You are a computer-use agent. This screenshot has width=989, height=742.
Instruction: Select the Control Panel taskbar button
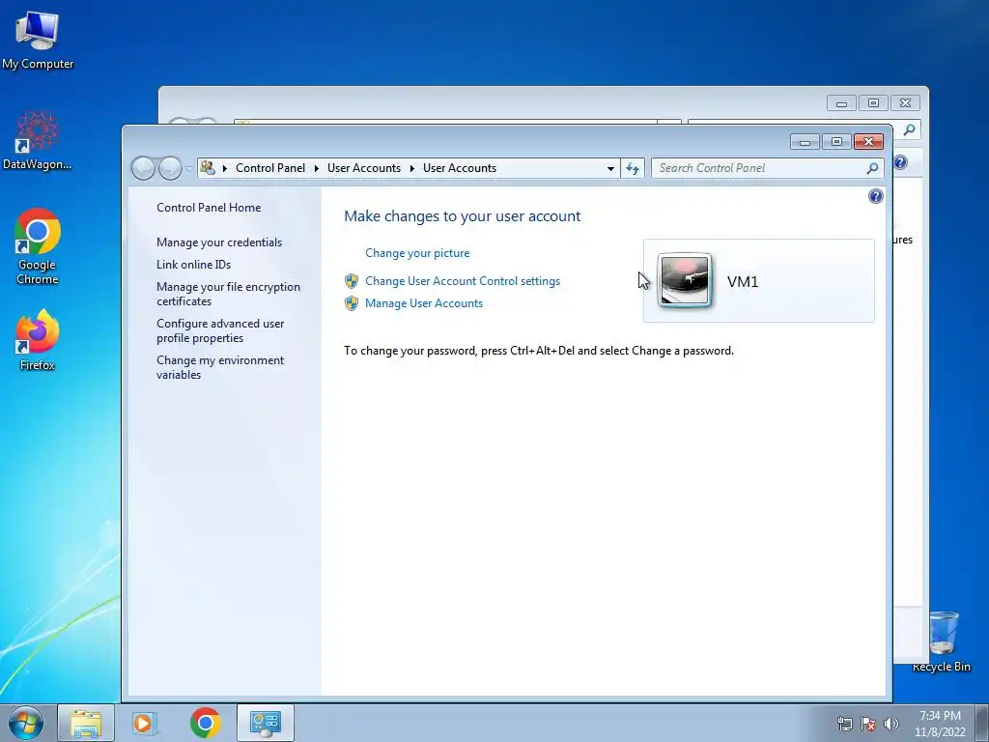tap(265, 723)
